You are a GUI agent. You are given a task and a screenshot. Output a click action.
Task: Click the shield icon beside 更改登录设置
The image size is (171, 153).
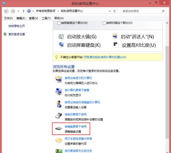click(x=5, y=34)
